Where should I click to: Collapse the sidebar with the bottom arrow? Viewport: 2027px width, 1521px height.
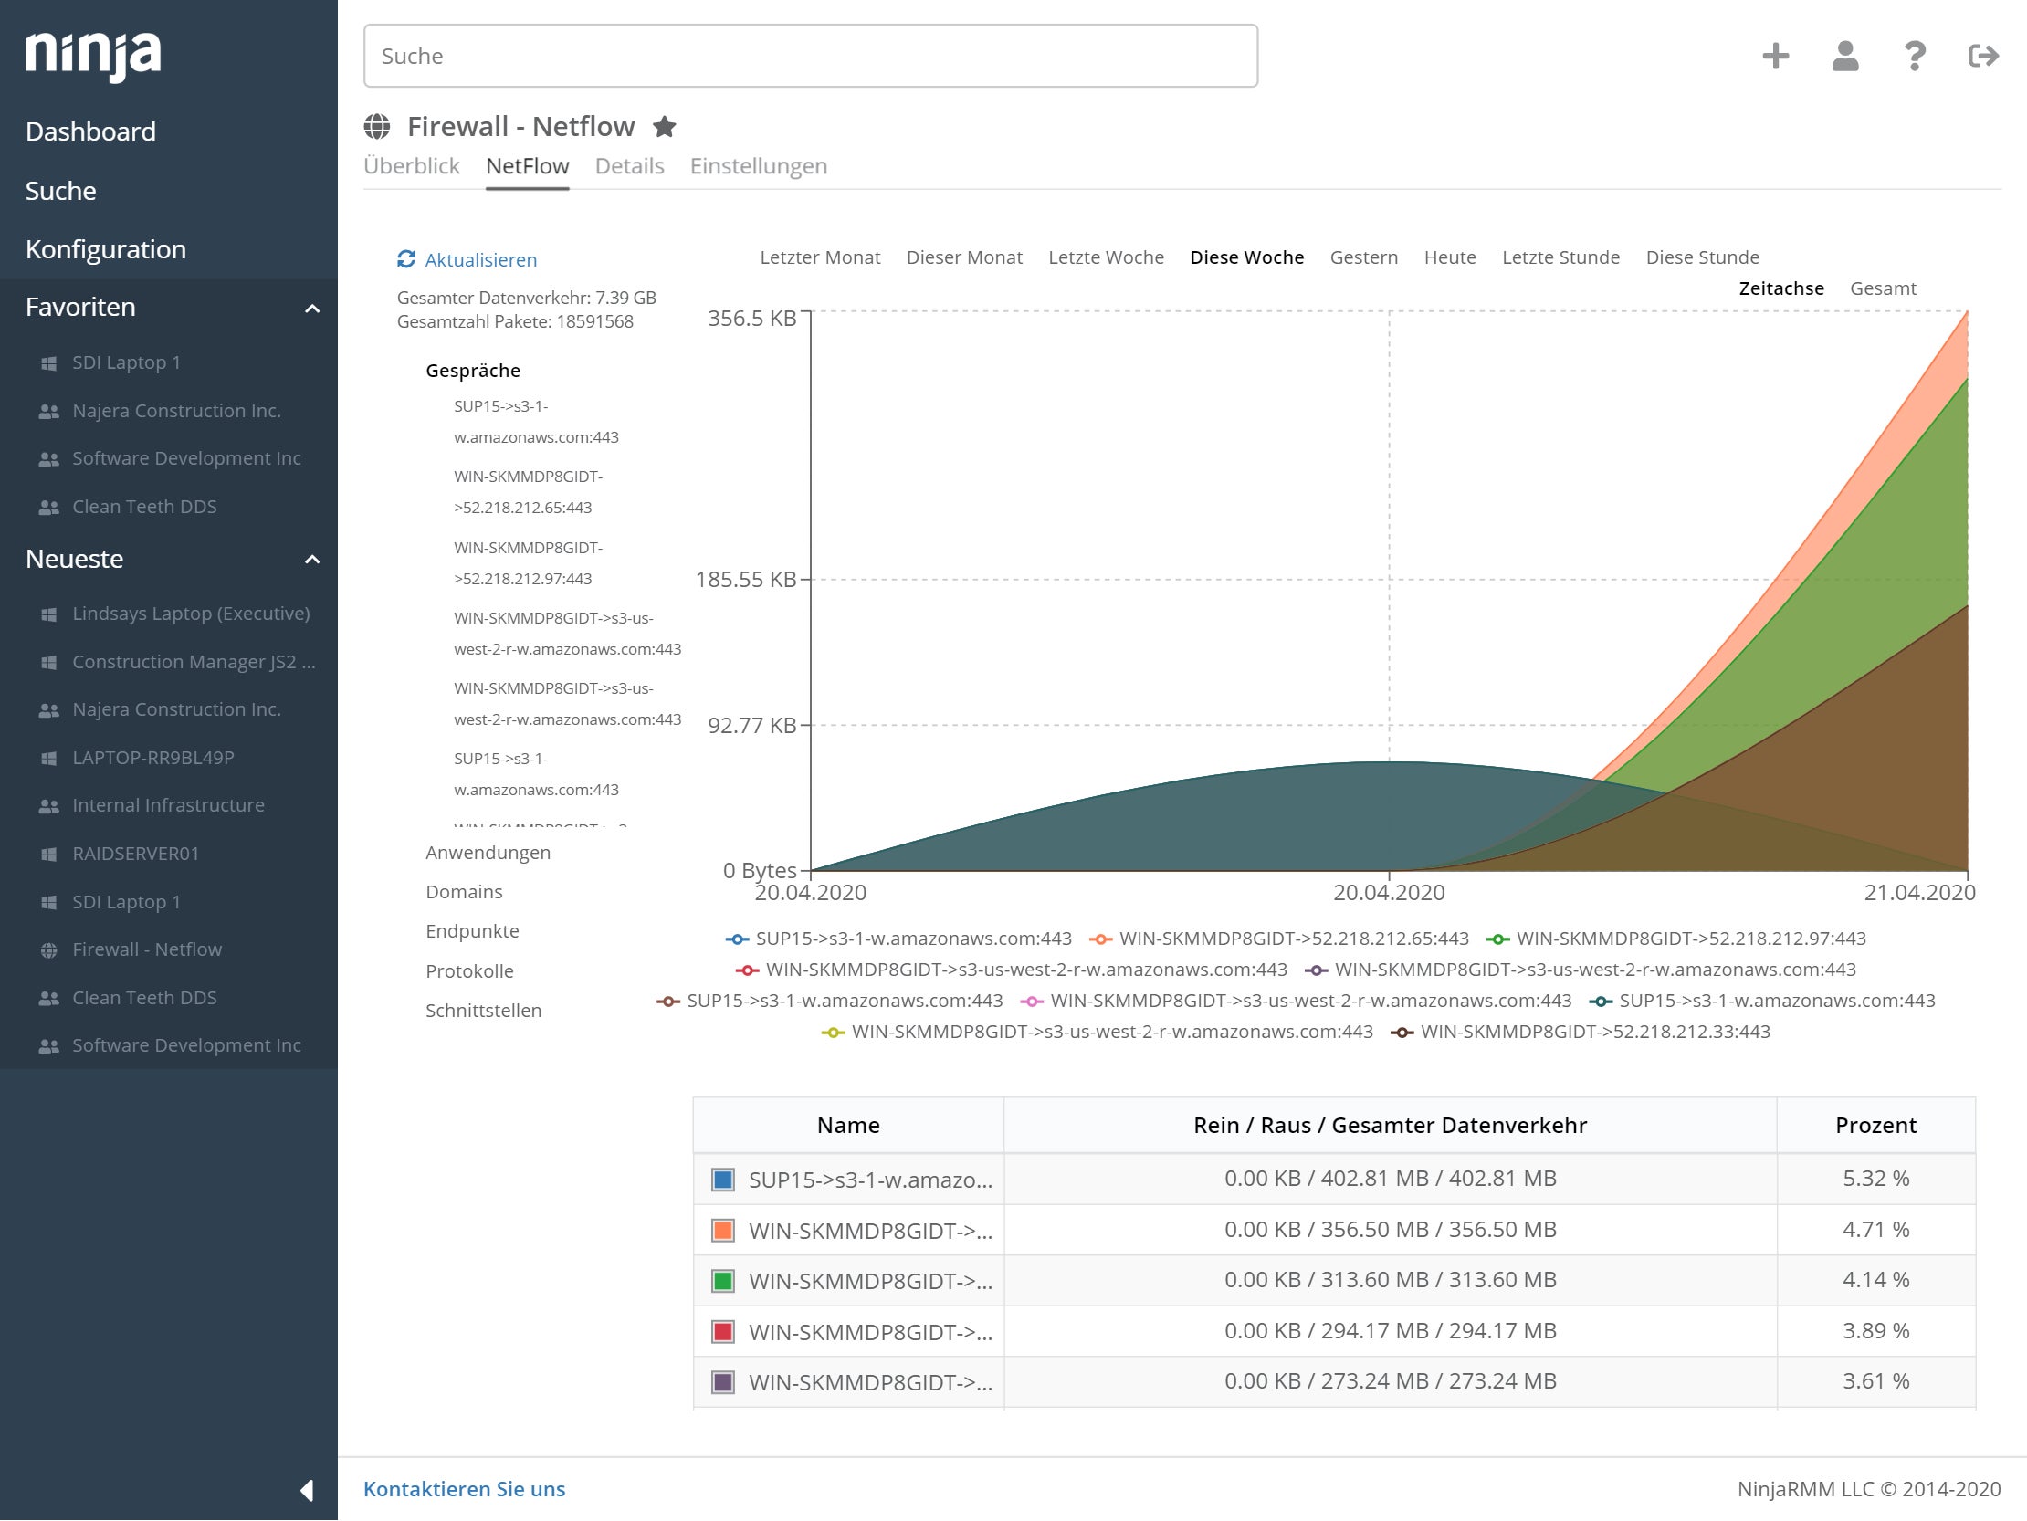coord(307,1490)
